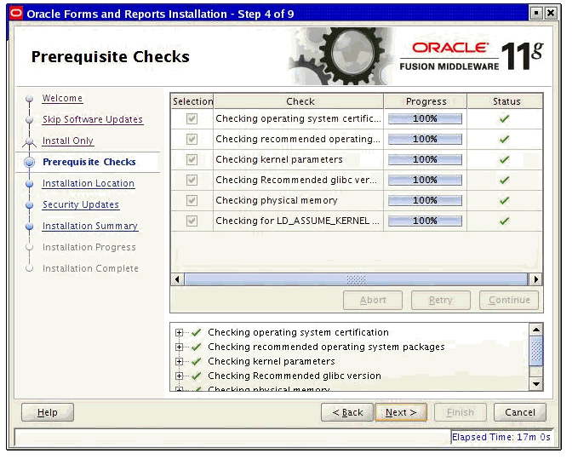Click the Back button
The width and height of the screenshot is (578, 465).
coord(347,412)
